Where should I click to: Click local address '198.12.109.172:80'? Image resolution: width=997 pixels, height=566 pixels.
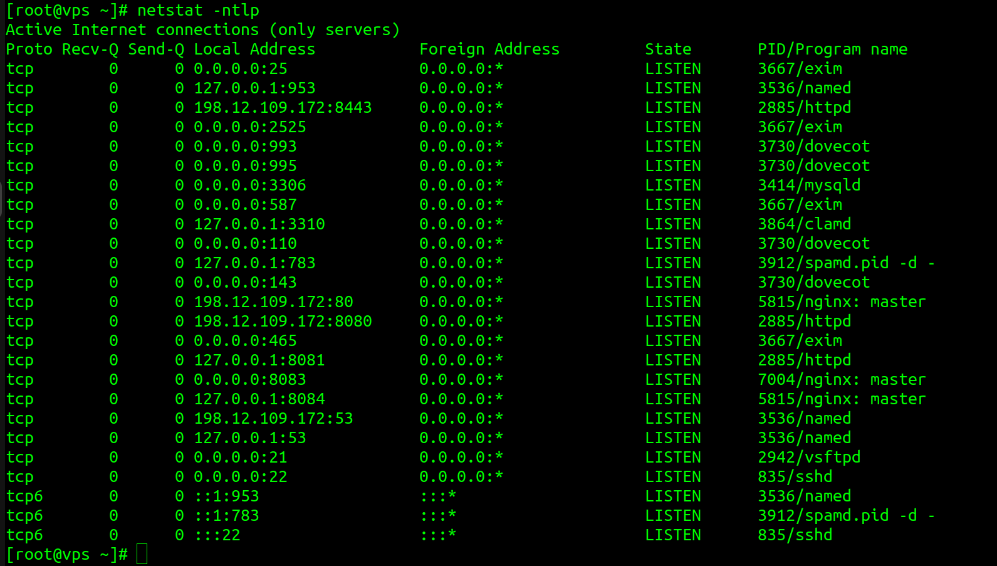(x=273, y=302)
